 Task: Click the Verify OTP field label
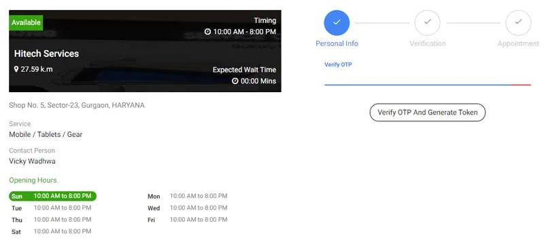(338, 64)
